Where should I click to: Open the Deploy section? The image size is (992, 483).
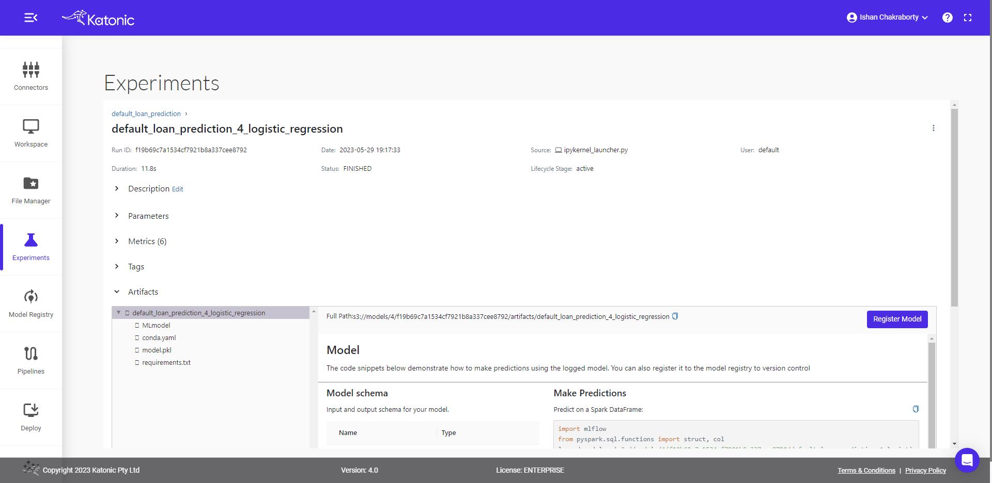[31, 417]
